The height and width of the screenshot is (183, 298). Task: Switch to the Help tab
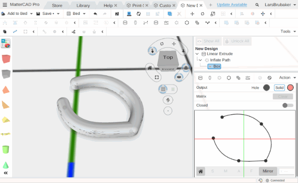pyautogui.click(x=108, y=6)
